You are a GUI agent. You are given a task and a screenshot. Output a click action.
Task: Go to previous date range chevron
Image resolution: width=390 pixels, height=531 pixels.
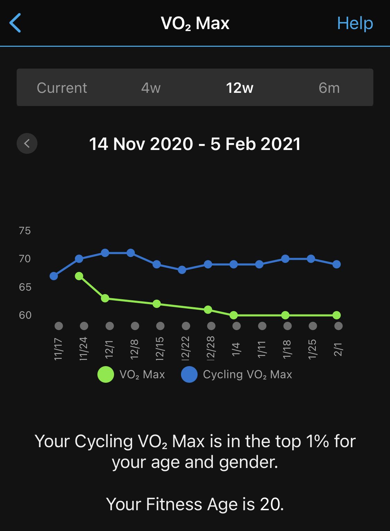[27, 143]
